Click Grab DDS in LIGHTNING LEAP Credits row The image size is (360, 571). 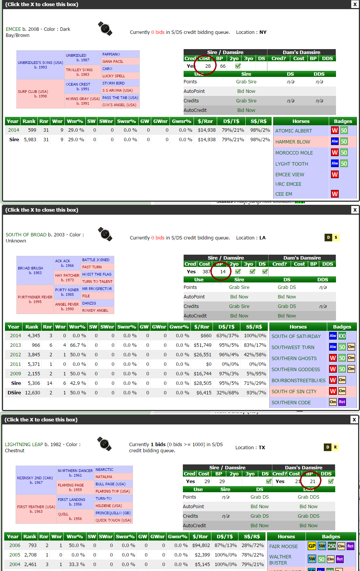(x=308, y=516)
